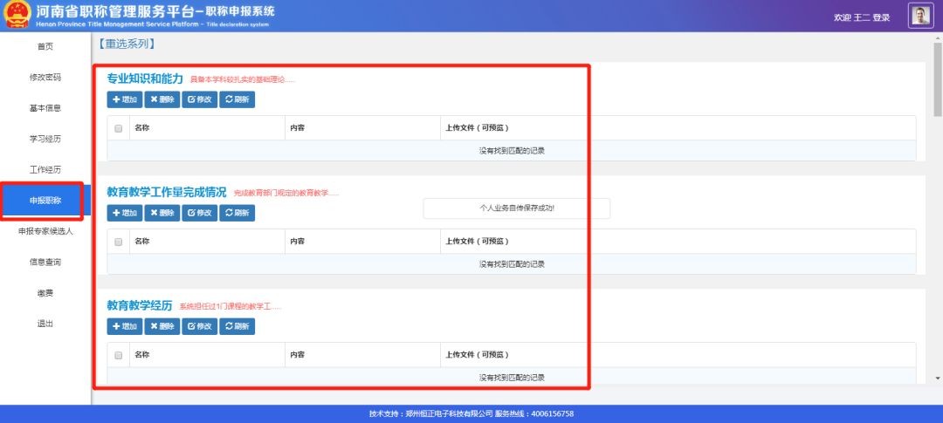Click the 个人业务自传保存成功 notification
The image size is (943, 423).
(x=517, y=208)
